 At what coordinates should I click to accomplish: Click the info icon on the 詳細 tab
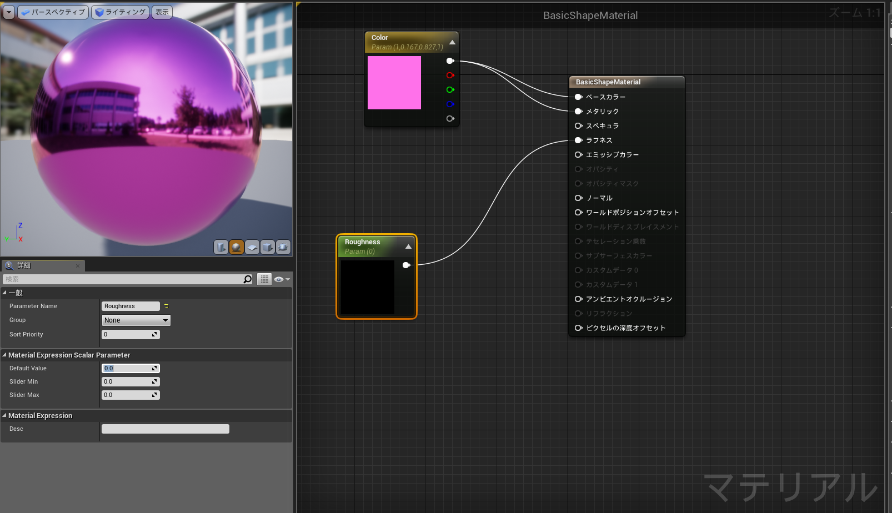tap(9, 265)
